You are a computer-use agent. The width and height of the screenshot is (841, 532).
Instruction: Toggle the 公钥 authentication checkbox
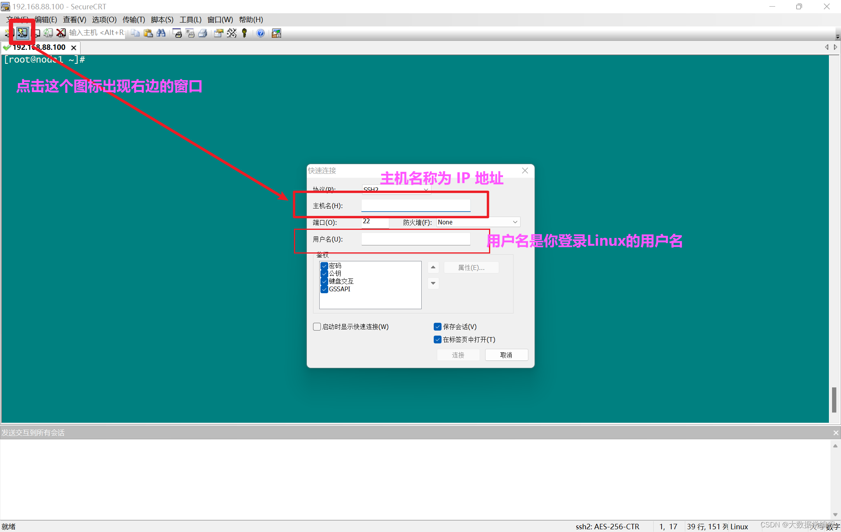click(x=324, y=274)
